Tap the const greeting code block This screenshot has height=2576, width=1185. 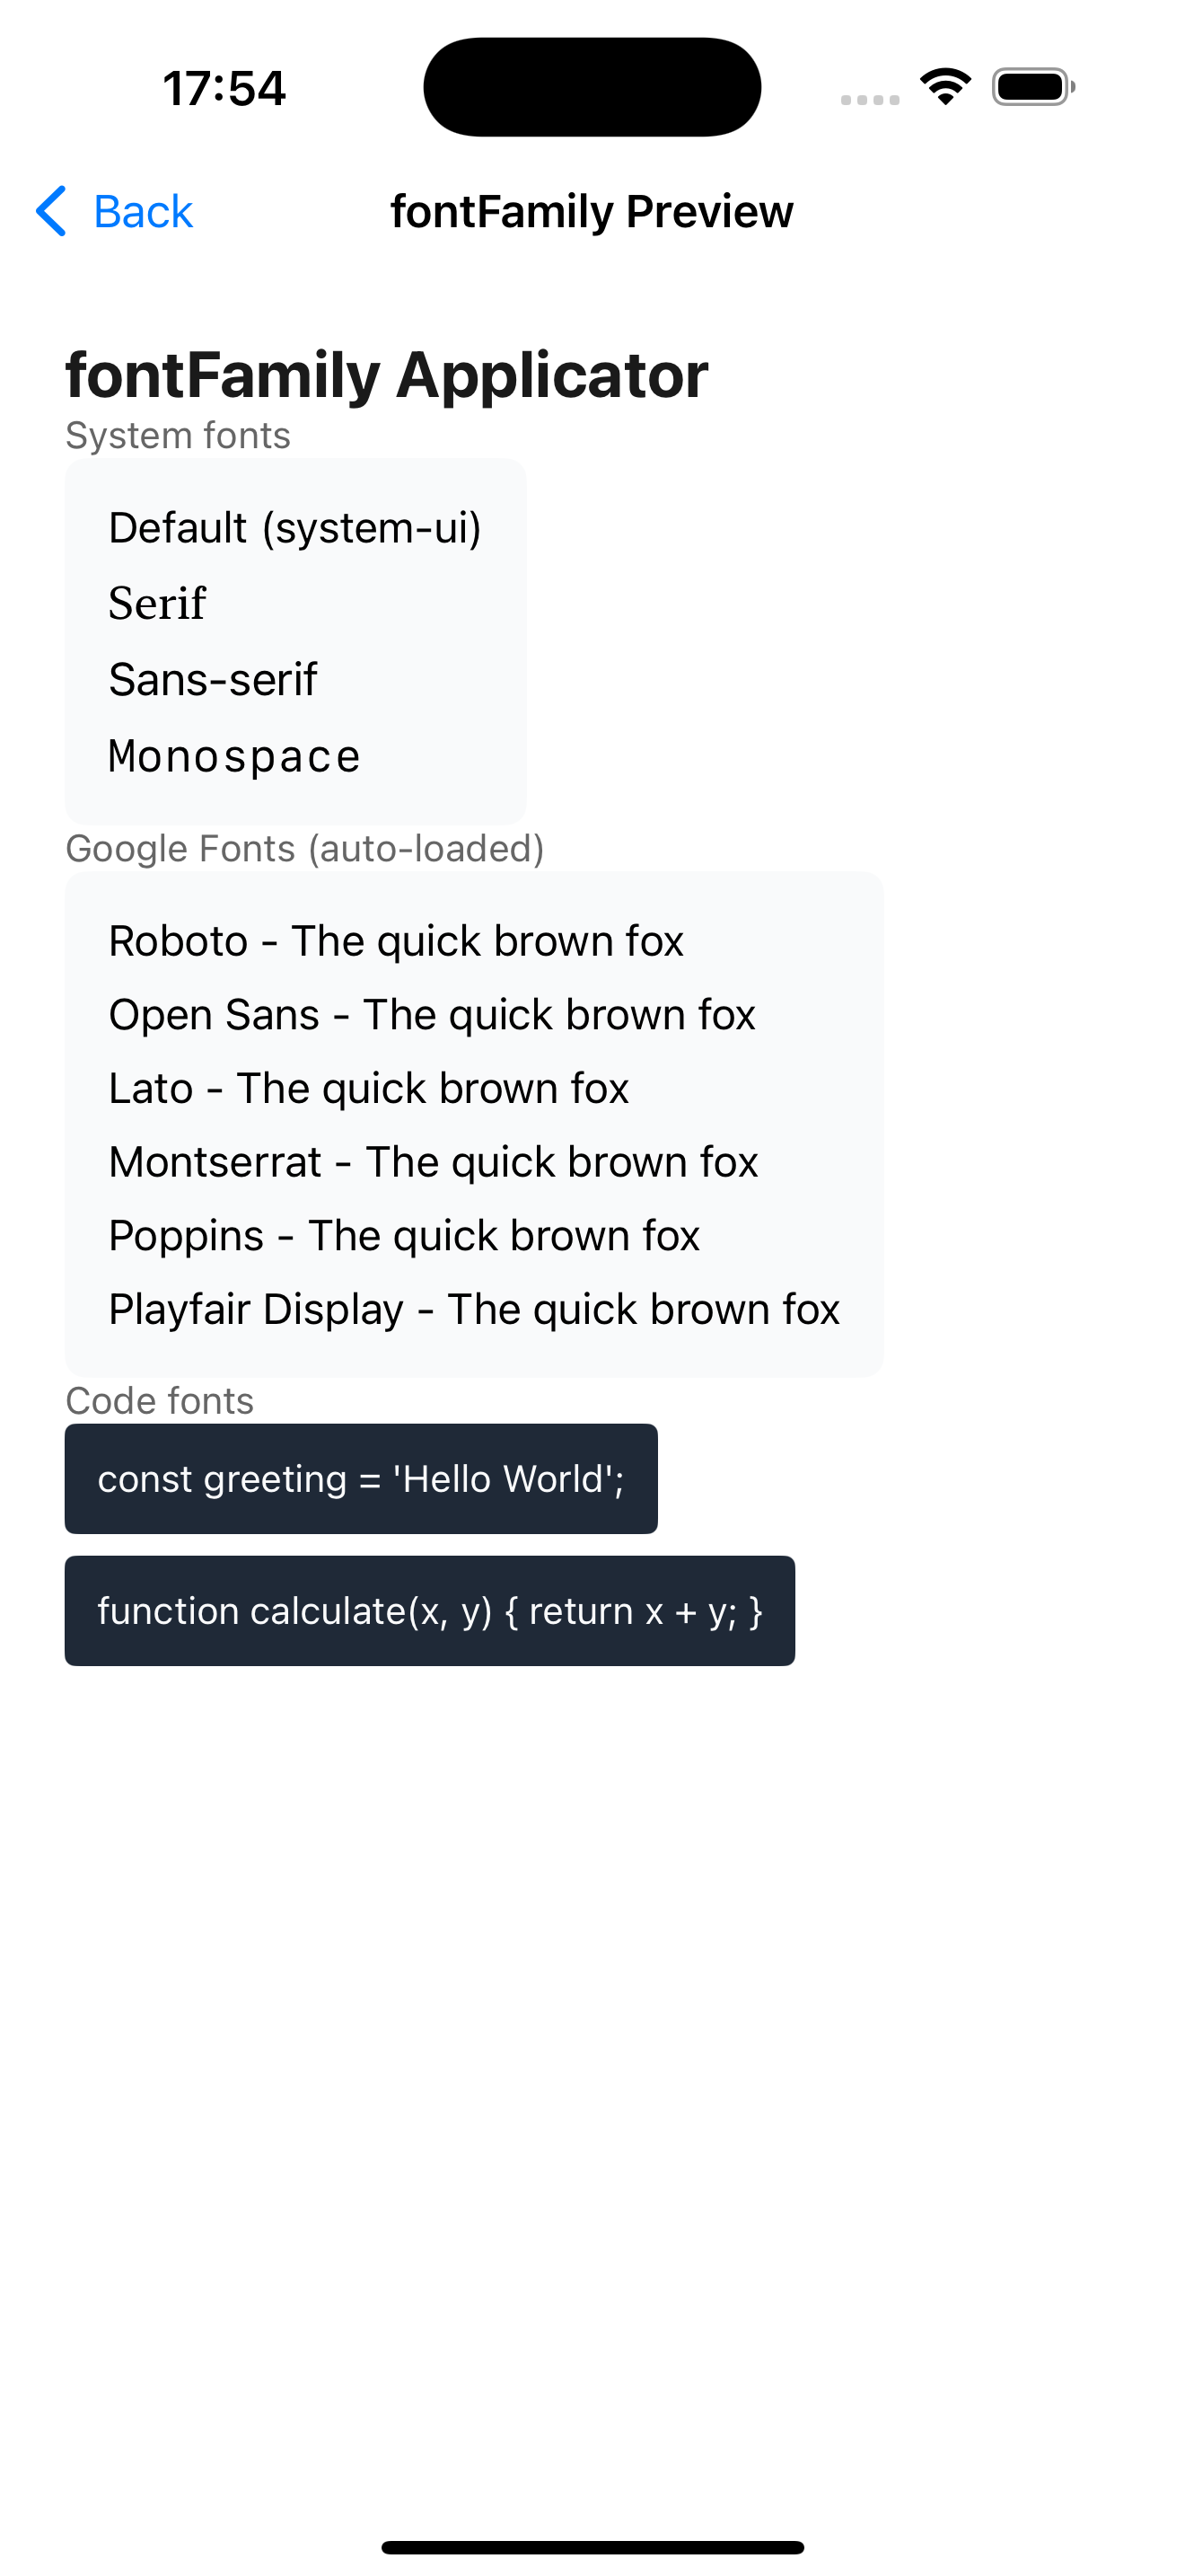point(361,1479)
